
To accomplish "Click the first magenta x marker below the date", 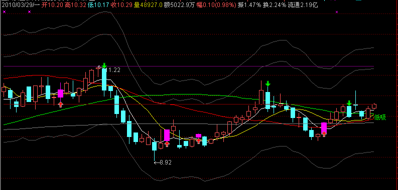I will pos(4,11).
